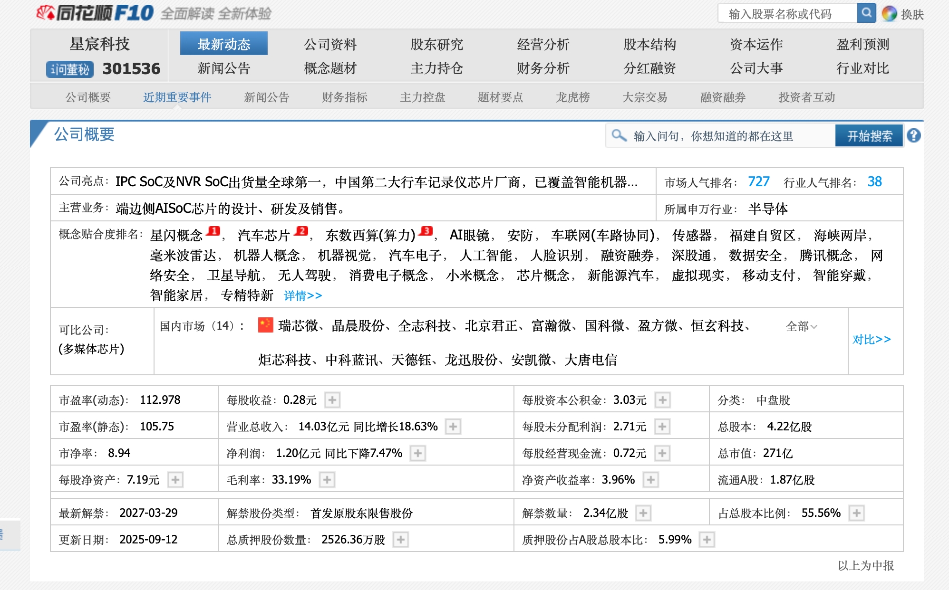Viewport: 949px width, 590px height.
Task: Click the stock search magnifier icon
Action: (x=867, y=13)
